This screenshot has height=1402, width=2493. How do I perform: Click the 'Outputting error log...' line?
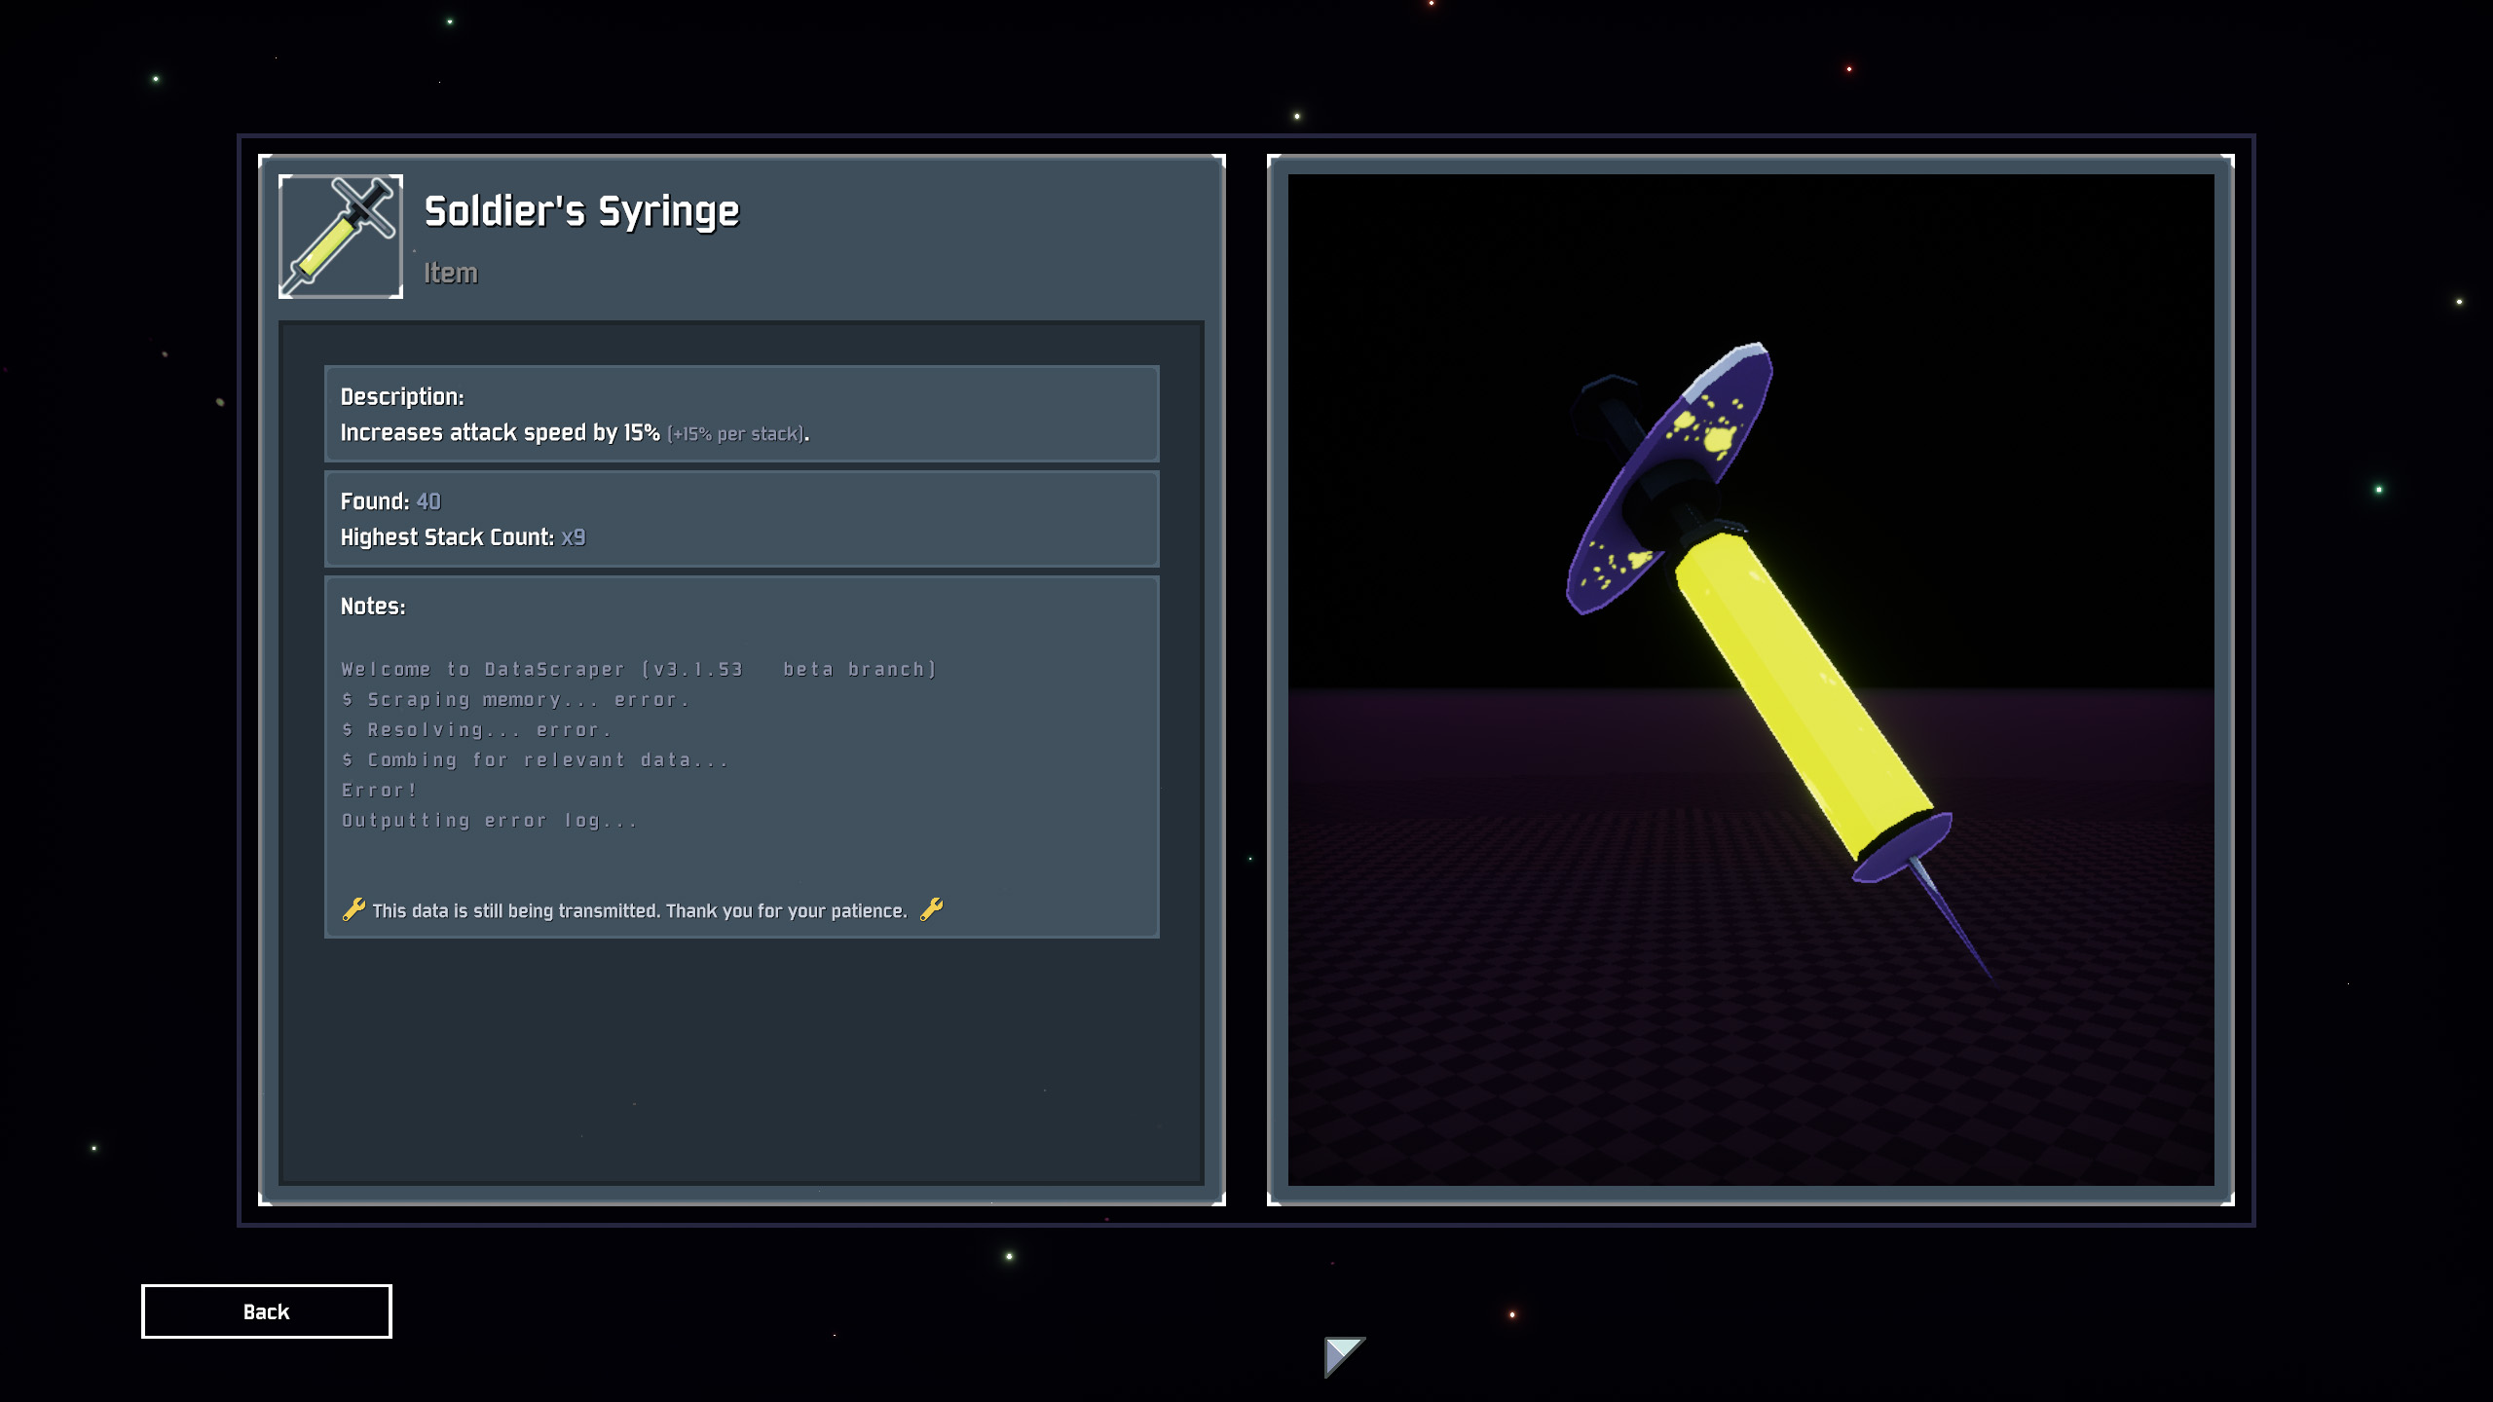[x=490, y=821]
